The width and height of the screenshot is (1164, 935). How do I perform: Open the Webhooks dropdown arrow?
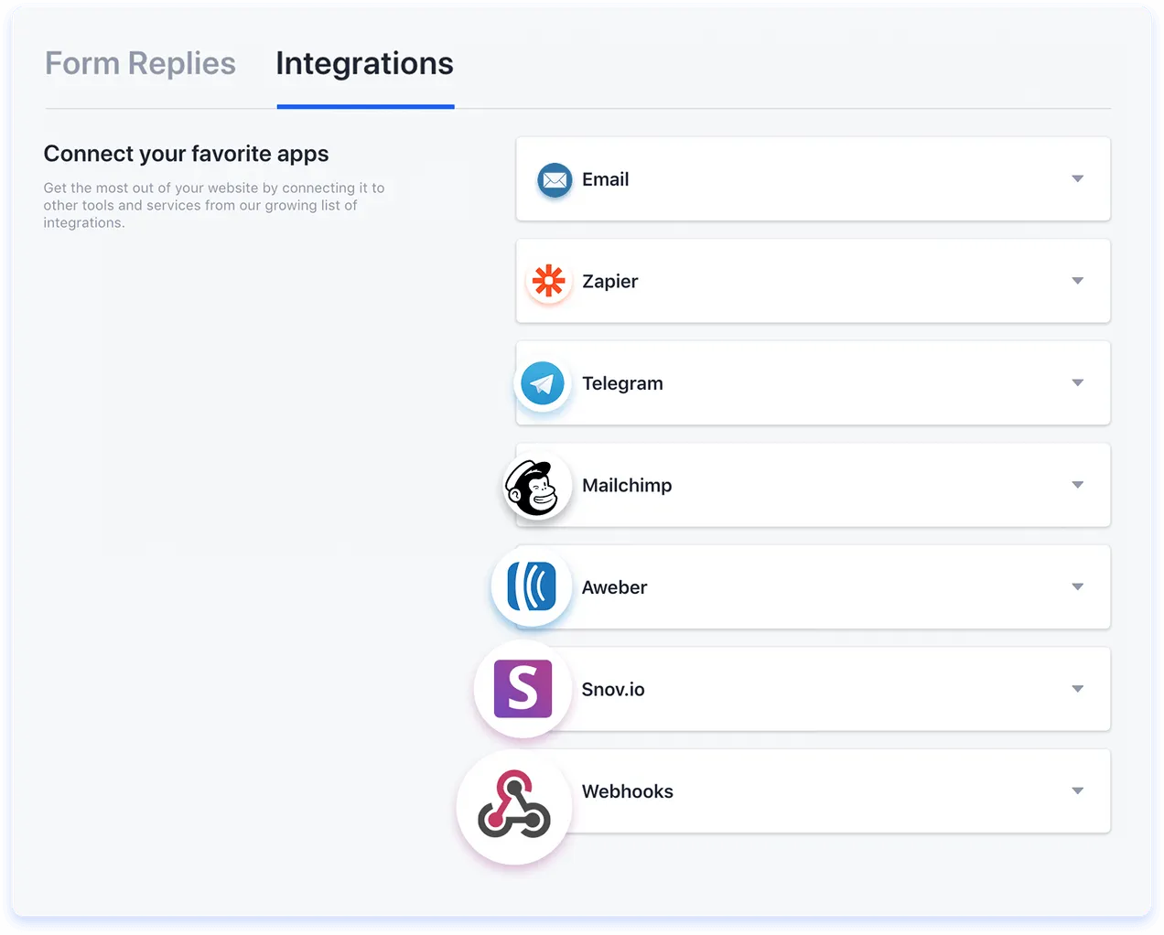1078,791
